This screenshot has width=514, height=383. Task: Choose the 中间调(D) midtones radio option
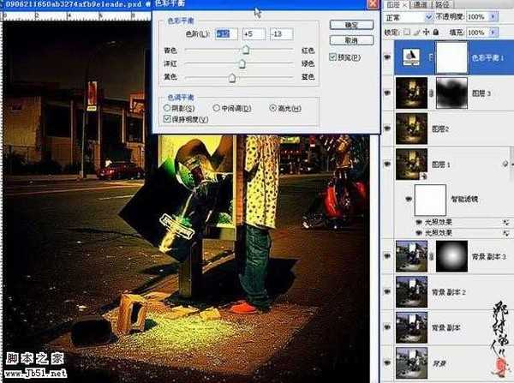[216, 109]
